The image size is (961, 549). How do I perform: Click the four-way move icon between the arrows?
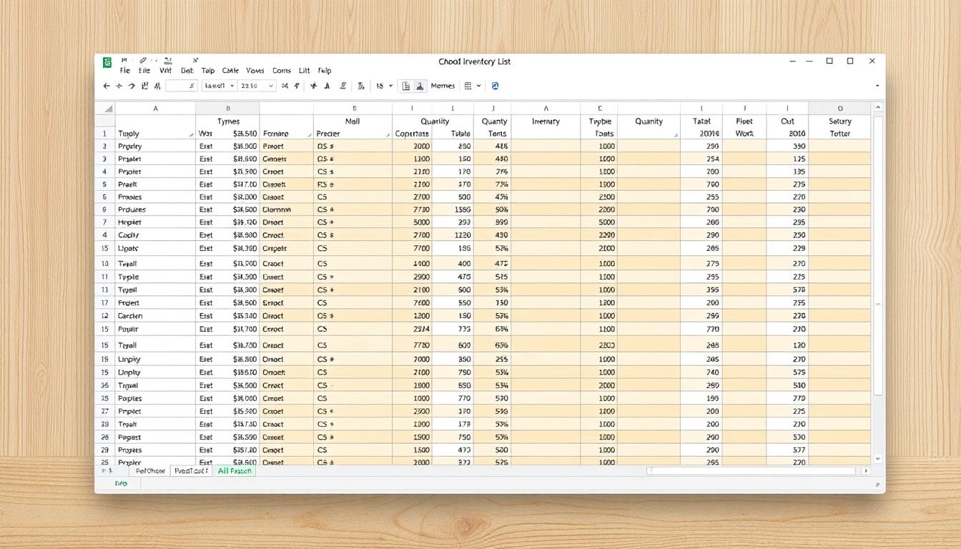(x=118, y=86)
